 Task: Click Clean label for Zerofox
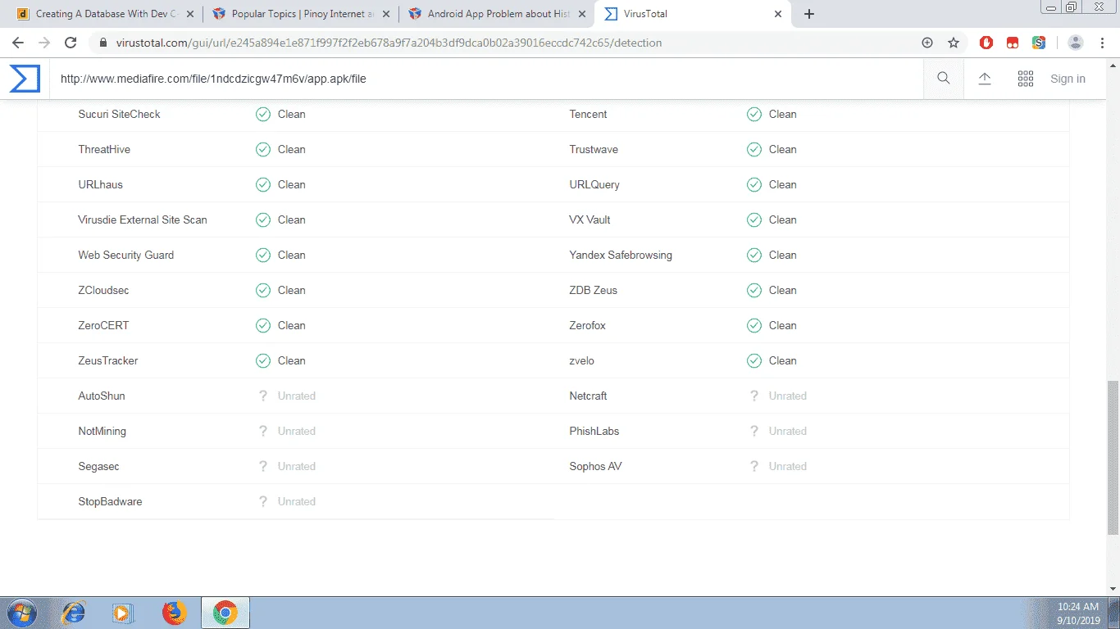[x=783, y=325]
